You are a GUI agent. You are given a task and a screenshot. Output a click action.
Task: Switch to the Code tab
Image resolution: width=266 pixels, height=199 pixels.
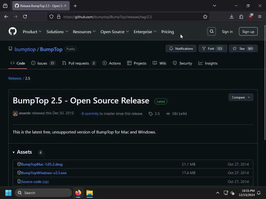[18, 63]
